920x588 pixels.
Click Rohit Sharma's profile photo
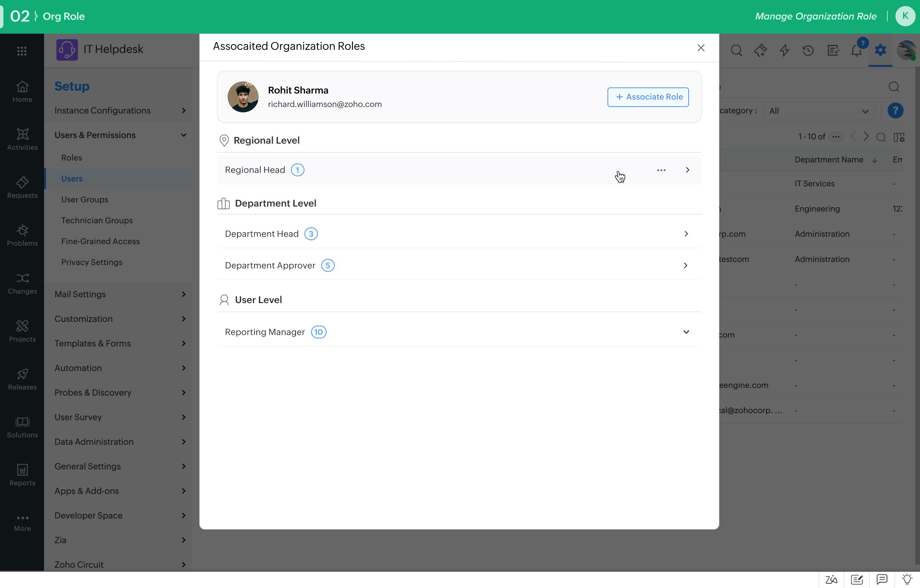pyautogui.click(x=243, y=97)
